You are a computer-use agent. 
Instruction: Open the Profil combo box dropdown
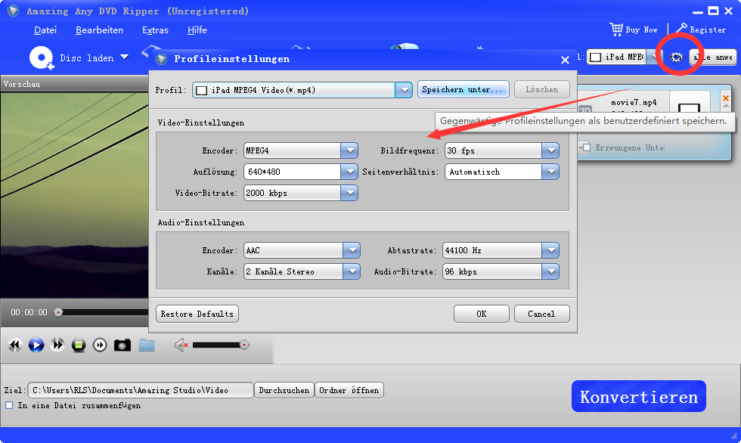404,90
